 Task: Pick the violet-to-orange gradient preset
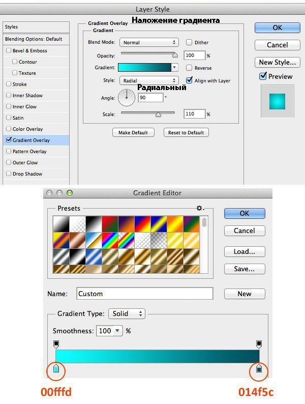tap(127, 224)
